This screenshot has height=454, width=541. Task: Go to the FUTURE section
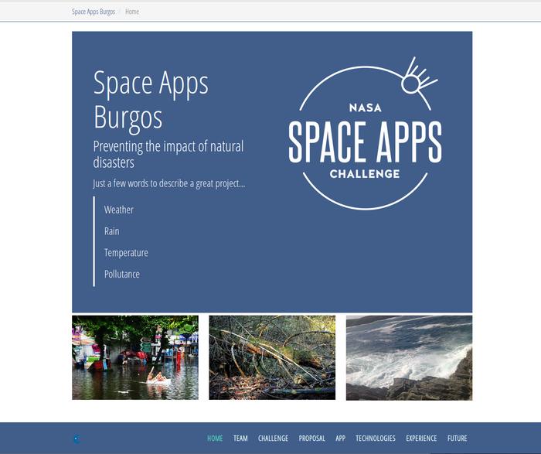457,439
